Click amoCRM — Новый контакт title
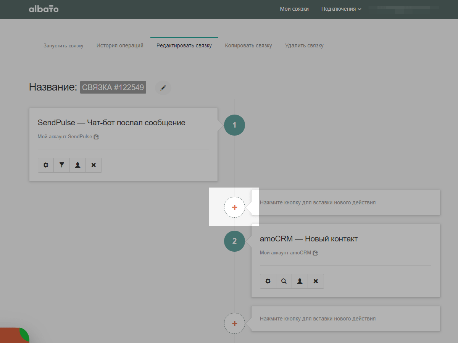458x343 pixels. click(x=309, y=239)
